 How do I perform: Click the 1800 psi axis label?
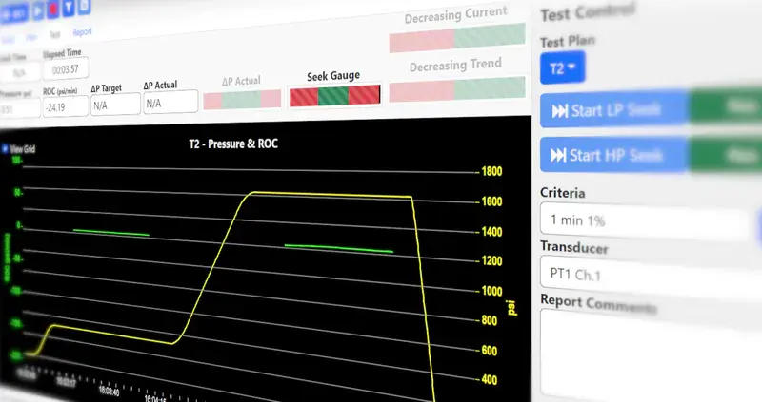click(491, 171)
